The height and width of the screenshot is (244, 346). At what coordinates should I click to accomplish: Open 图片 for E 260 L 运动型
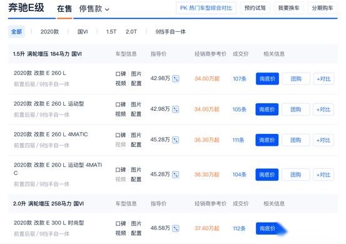(136, 104)
